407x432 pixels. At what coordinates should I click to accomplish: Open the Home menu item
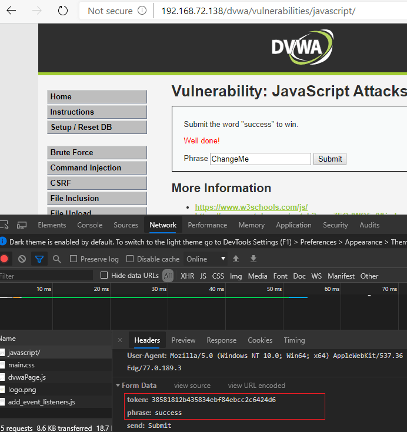pyautogui.click(x=97, y=97)
